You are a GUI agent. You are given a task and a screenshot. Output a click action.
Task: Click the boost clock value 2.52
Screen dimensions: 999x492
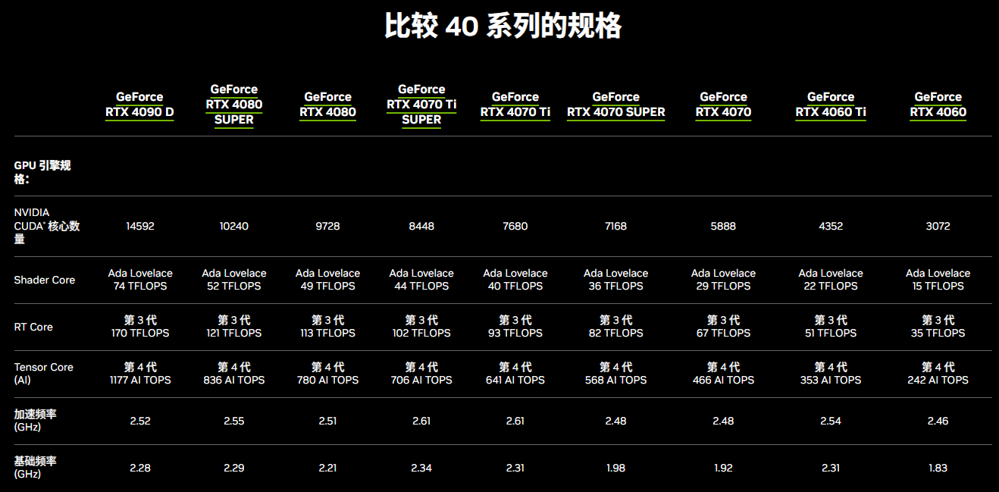click(140, 421)
